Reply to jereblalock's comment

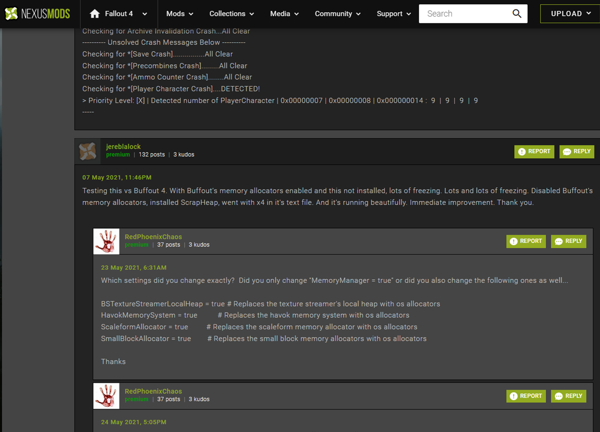coord(577,151)
